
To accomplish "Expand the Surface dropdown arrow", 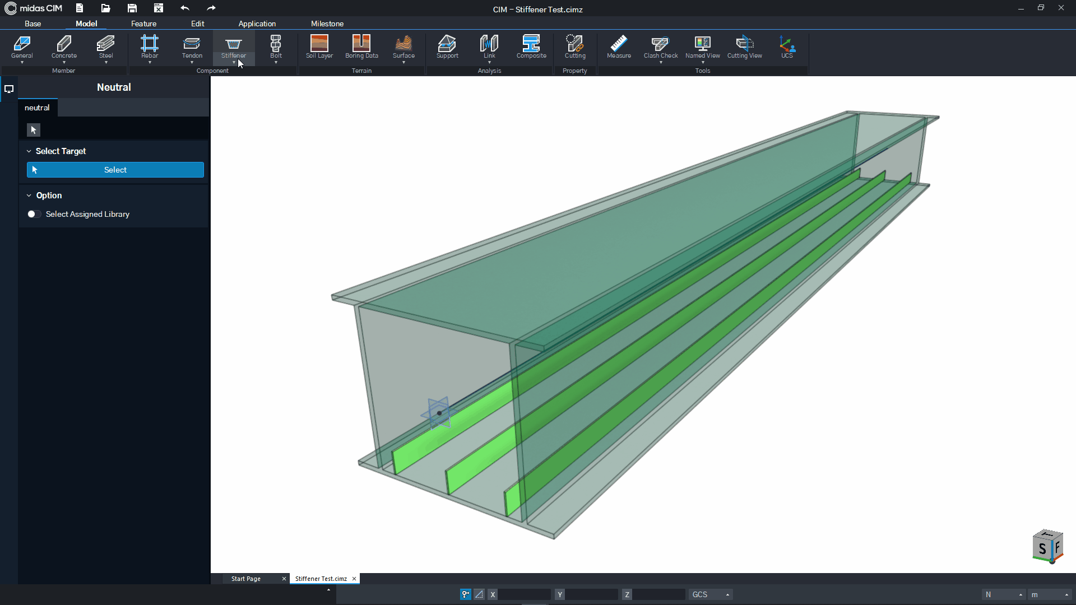I will [x=403, y=63].
